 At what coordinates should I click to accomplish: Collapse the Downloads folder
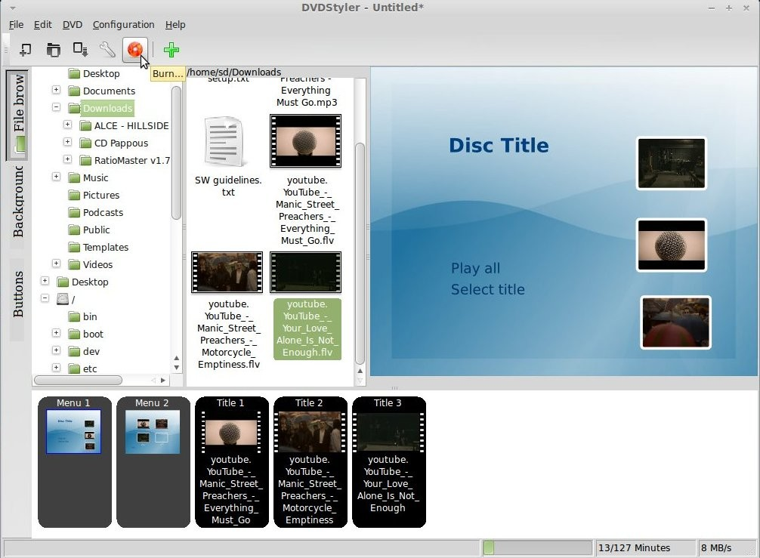pyautogui.click(x=56, y=107)
